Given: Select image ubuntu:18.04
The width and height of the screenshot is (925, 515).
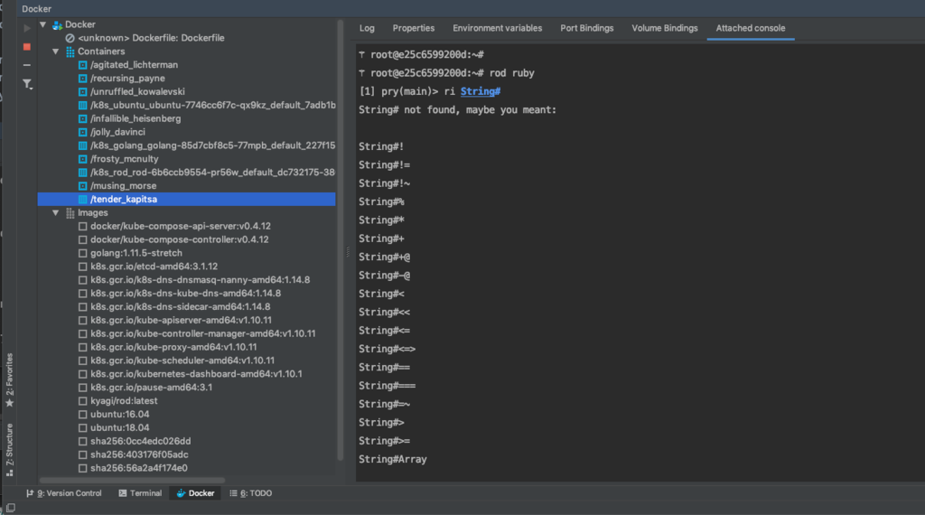Looking at the screenshot, I should tap(120, 427).
